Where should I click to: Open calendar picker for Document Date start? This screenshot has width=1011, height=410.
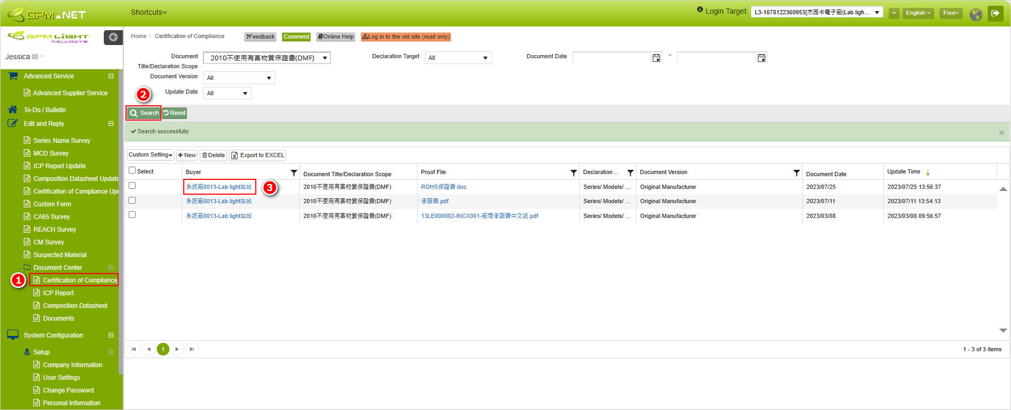pos(656,58)
